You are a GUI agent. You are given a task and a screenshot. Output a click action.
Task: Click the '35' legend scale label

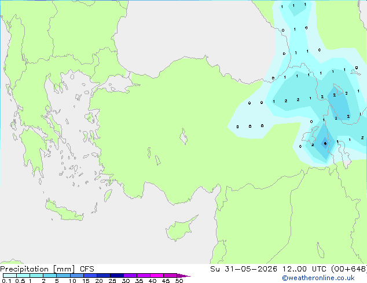click(x=139, y=281)
